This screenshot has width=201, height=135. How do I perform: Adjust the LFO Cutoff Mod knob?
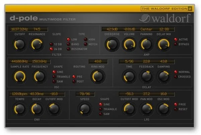click(x=129, y=109)
